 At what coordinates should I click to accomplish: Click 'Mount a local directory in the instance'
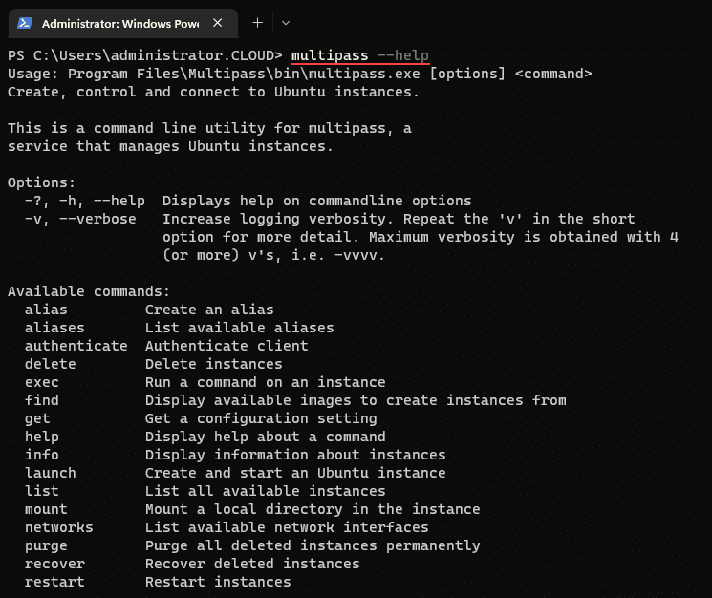tap(313, 509)
